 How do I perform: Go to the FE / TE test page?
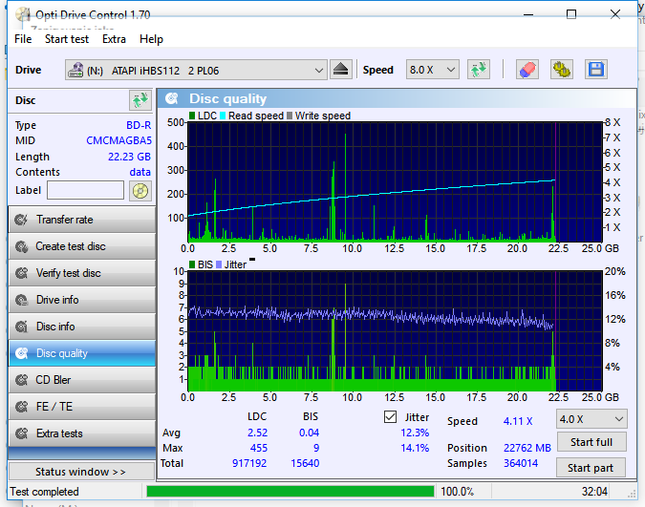(x=82, y=407)
